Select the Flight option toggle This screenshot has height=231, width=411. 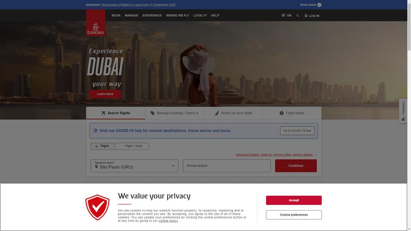click(x=103, y=146)
